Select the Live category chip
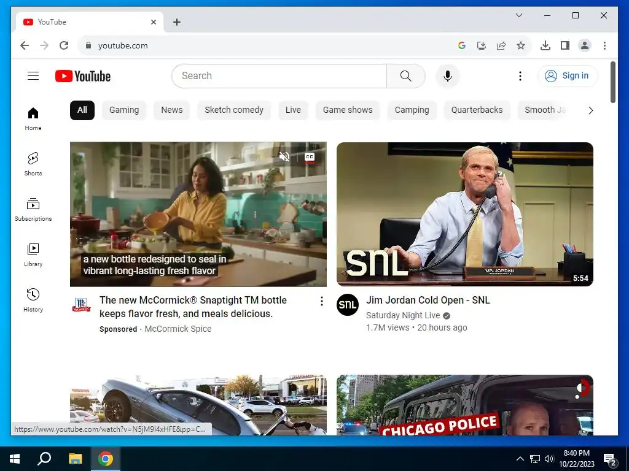 (x=293, y=110)
